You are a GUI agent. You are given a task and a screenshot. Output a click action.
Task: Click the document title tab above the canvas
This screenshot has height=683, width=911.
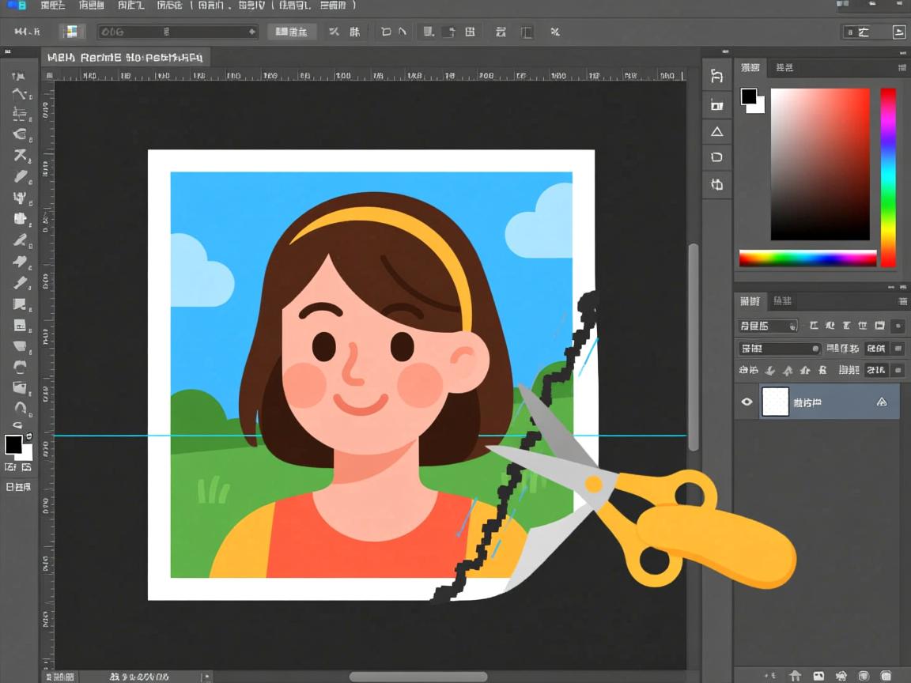(x=127, y=57)
